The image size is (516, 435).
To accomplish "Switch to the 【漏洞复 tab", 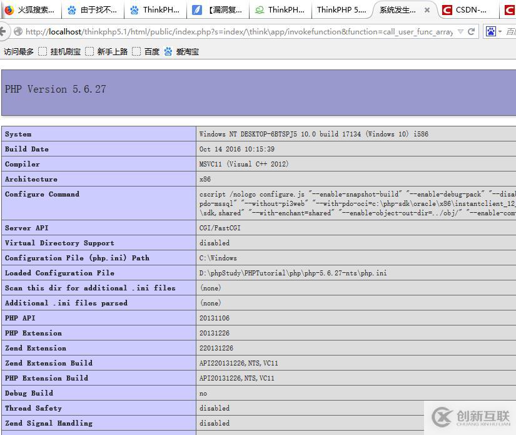I will point(218,10).
